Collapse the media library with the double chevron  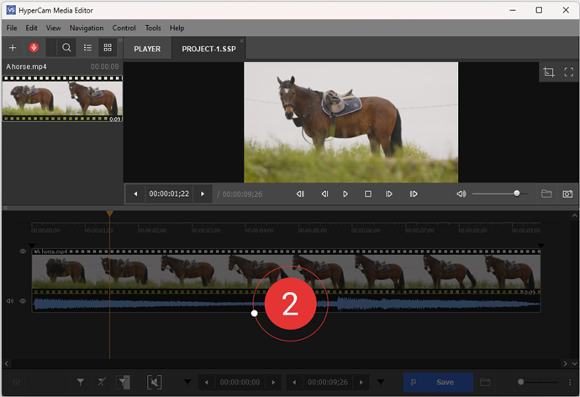120,40
